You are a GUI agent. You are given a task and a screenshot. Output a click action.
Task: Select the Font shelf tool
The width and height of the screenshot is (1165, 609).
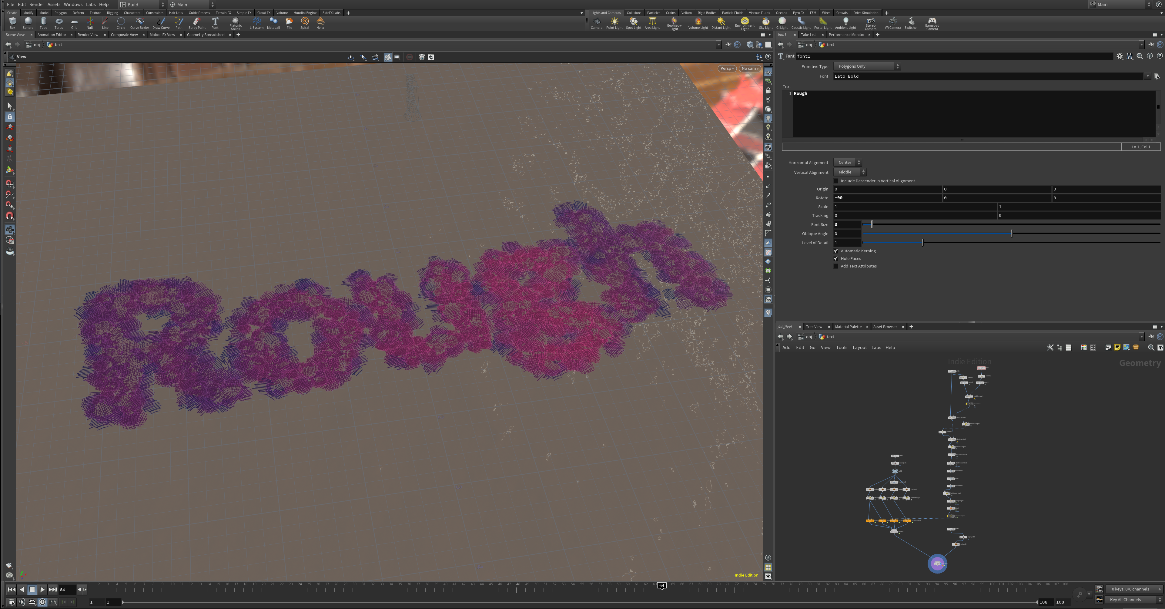(215, 23)
